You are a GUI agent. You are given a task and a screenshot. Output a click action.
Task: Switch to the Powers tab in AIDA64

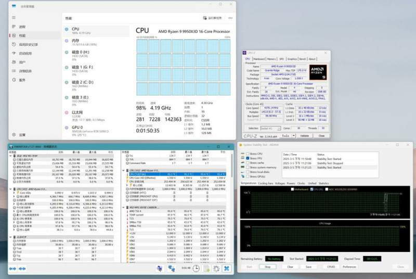[291, 183]
